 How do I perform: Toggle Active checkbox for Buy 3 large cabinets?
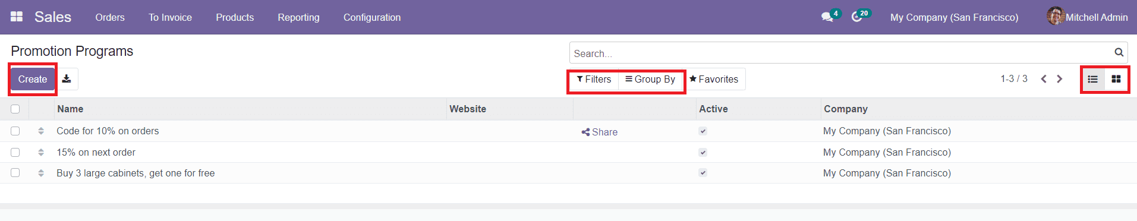703,173
